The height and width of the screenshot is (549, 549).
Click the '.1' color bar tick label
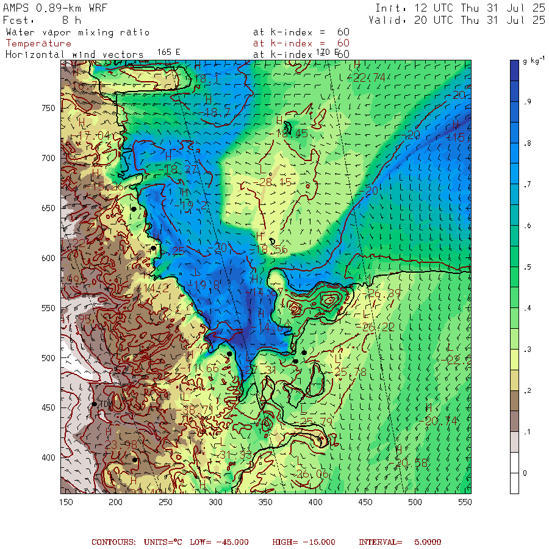pyautogui.click(x=527, y=432)
